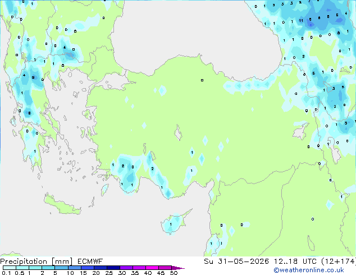Click the above-50 purple arrow on the scale
356x275 pixels.
click(x=178, y=268)
